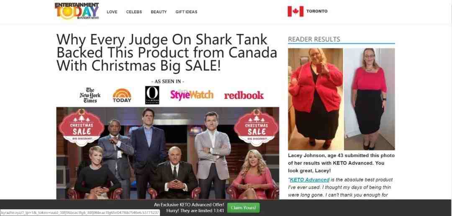452x216 pixels.
Task: Click the Entertainment Today site logo
Action: pyautogui.click(x=77, y=11)
